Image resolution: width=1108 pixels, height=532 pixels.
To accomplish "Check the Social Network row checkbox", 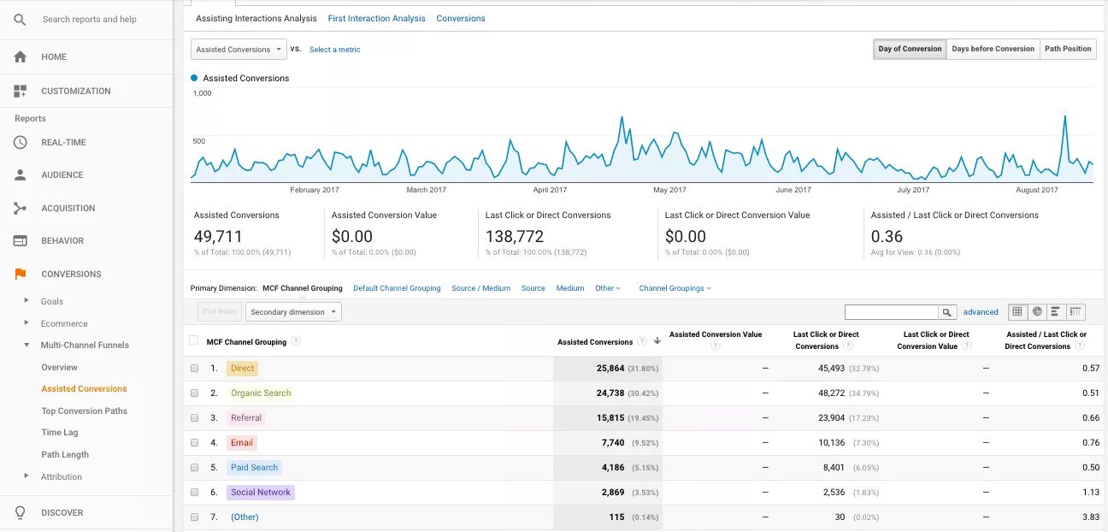I will tap(194, 493).
